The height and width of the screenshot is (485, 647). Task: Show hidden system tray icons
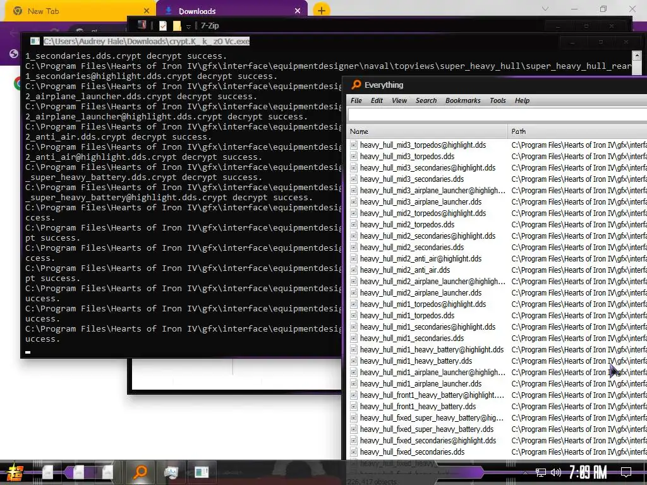pyautogui.click(x=525, y=472)
